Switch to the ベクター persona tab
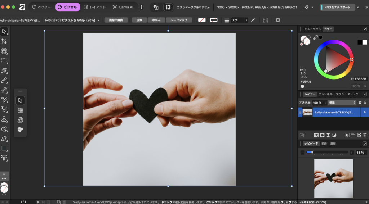Screen dimensions: 369x204 click(41, 7)
